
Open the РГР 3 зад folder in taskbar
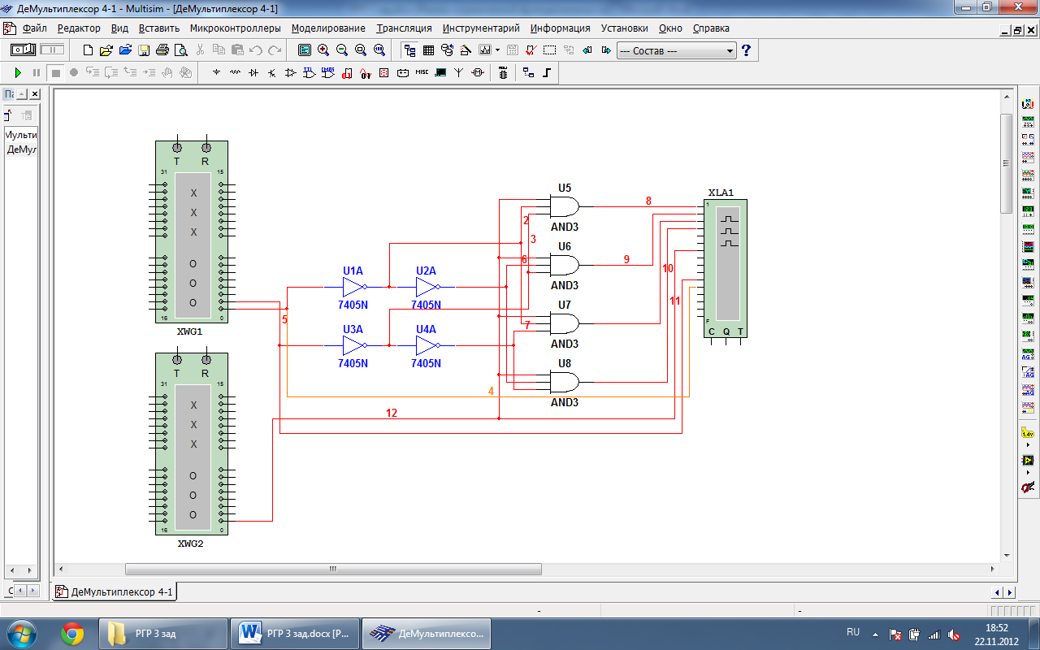(x=163, y=633)
